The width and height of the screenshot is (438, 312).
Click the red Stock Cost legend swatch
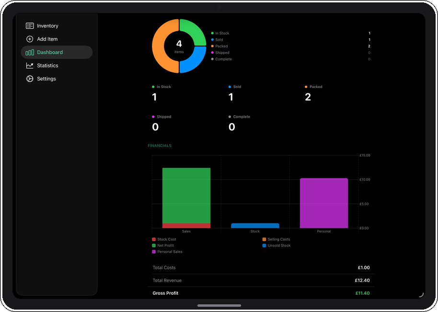pyautogui.click(x=154, y=239)
